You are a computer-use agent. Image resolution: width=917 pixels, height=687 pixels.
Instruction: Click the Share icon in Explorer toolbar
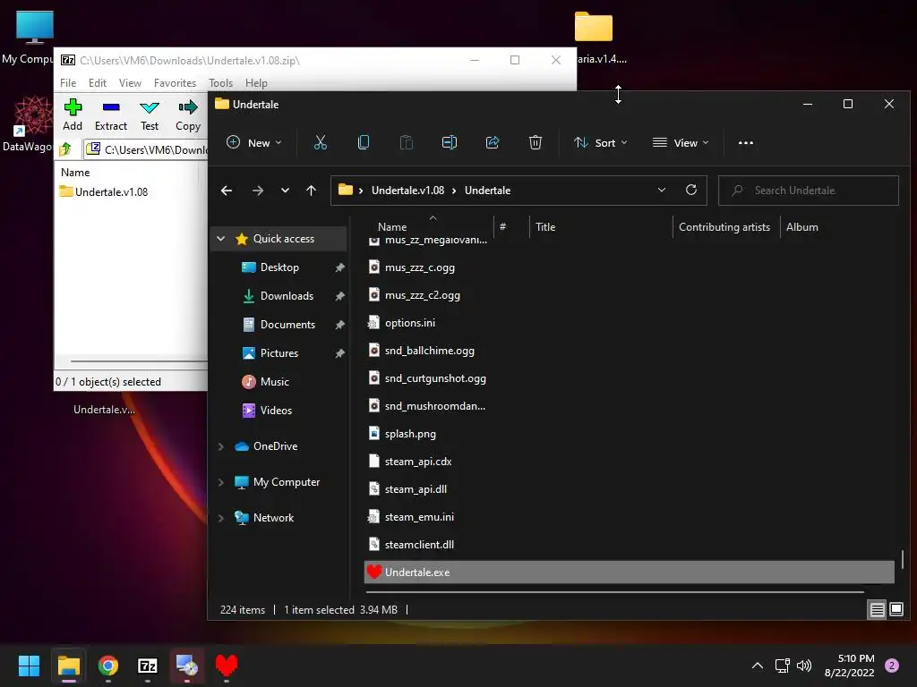493,142
